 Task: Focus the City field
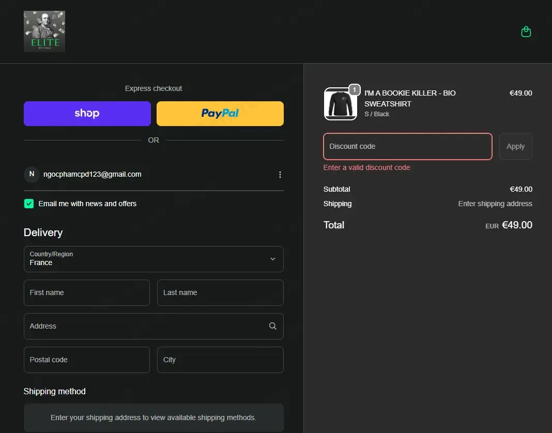pos(220,360)
